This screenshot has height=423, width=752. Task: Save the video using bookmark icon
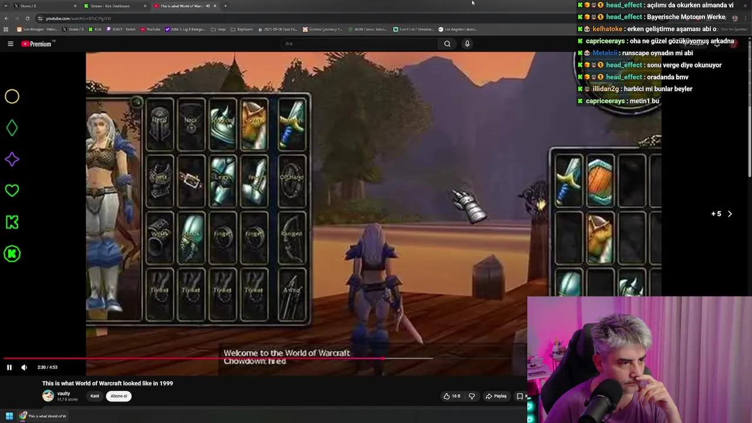[x=519, y=396]
